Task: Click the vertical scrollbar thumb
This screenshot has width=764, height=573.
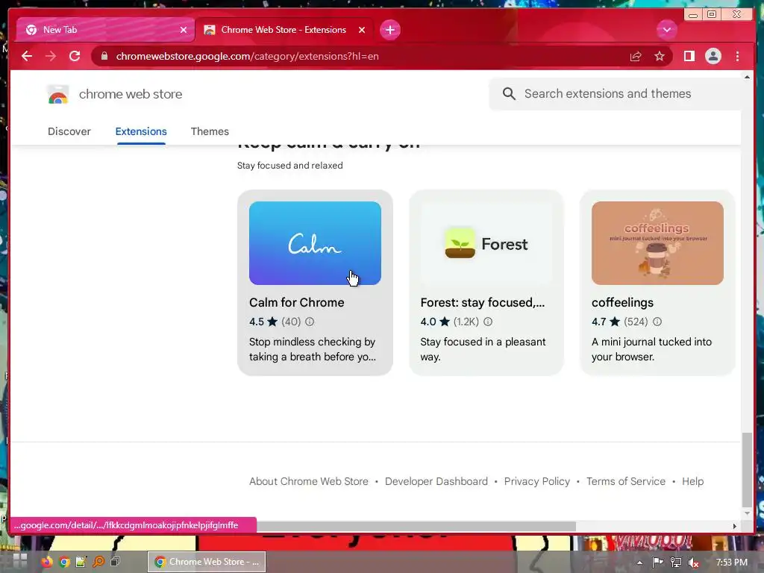Action: 747,470
